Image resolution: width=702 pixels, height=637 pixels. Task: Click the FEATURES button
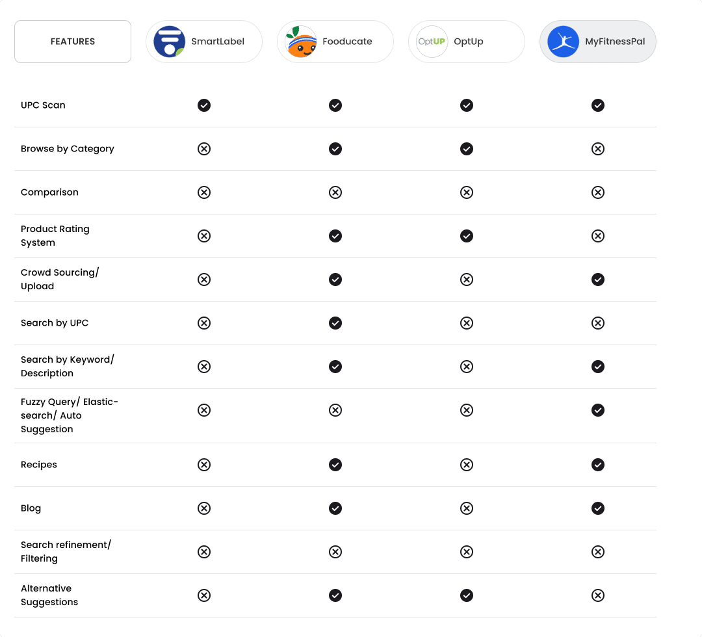click(x=72, y=42)
